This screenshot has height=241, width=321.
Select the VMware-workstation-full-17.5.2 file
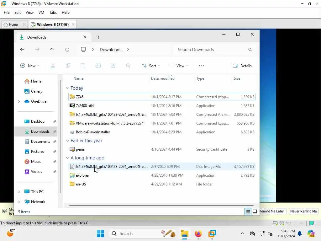[162, 123]
